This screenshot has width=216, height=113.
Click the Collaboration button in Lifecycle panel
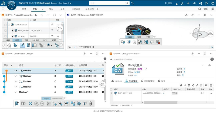(x=57, y=98)
